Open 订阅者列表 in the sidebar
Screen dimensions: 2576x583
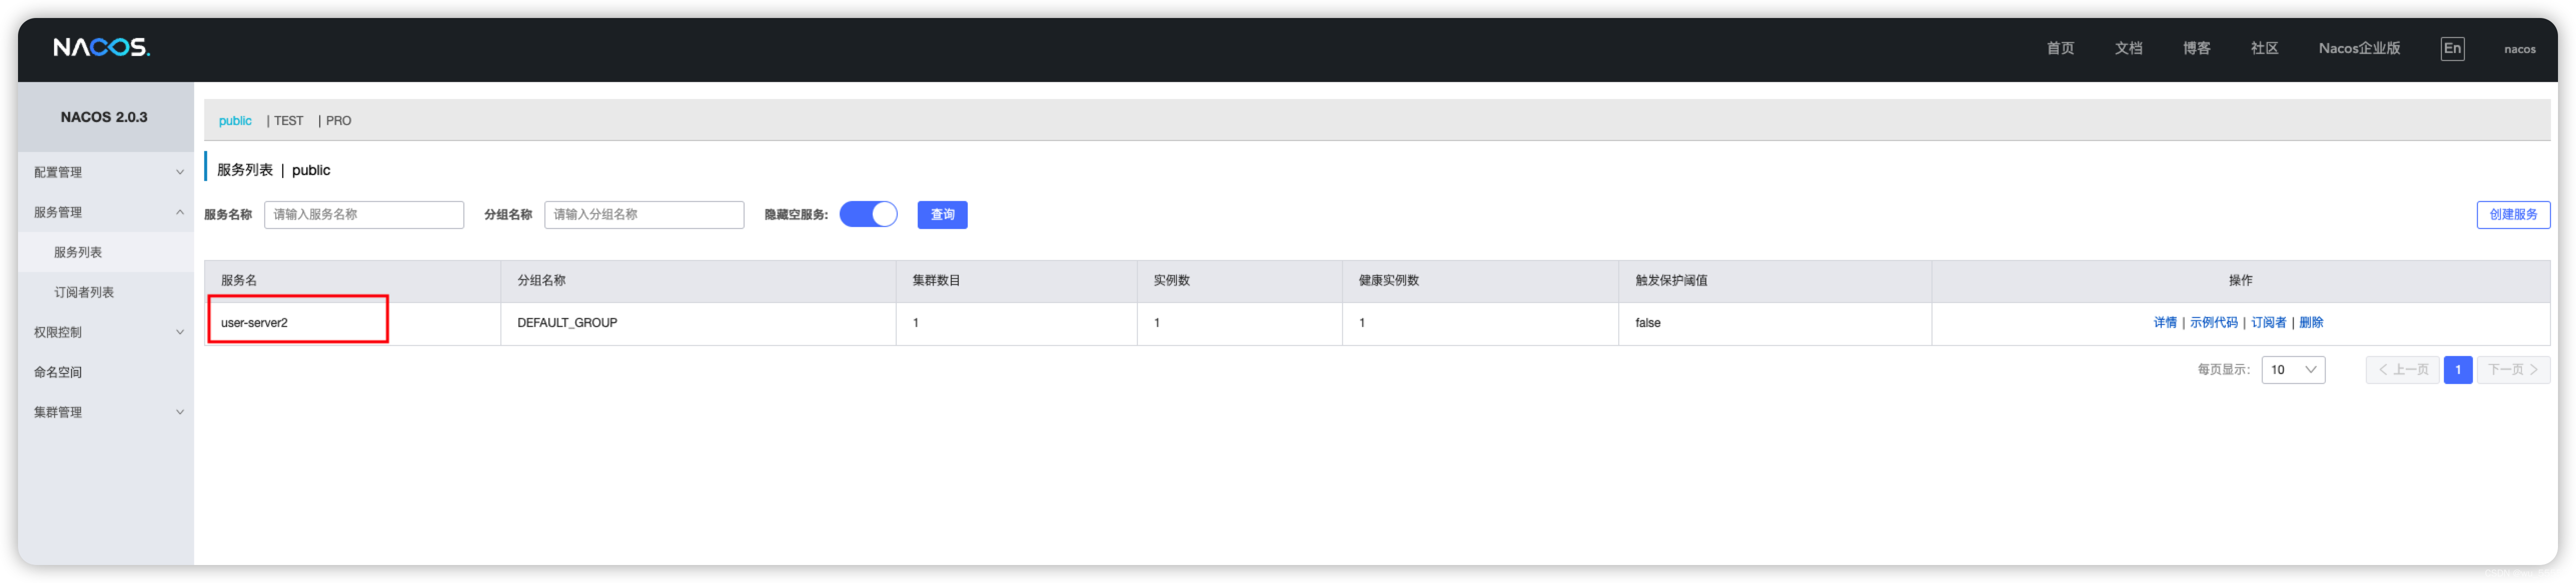point(106,292)
